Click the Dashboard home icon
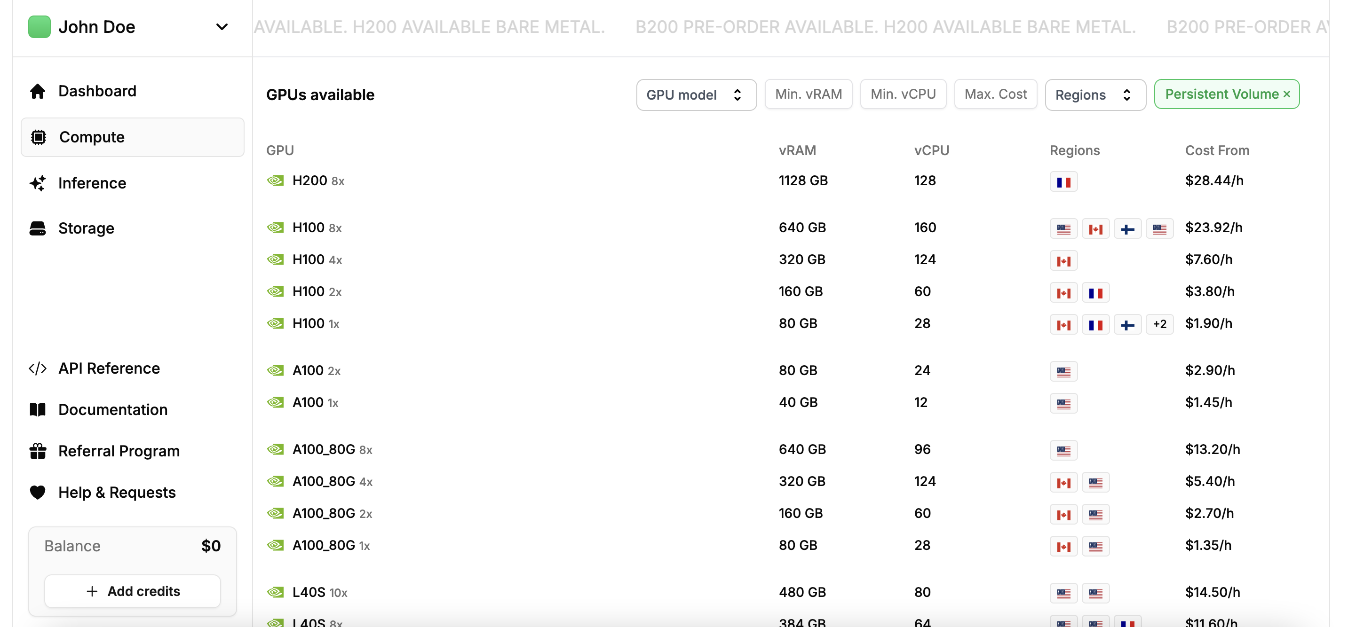The width and height of the screenshot is (1348, 627). 38,91
